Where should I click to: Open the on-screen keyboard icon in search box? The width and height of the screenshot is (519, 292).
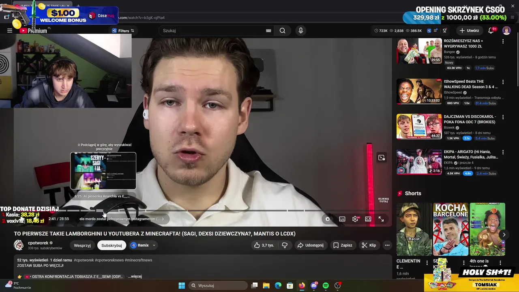(x=268, y=30)
